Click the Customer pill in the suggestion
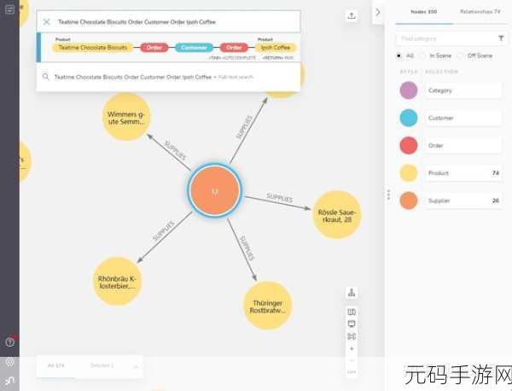Screen dimensions: 512x391 click(194, 48)
